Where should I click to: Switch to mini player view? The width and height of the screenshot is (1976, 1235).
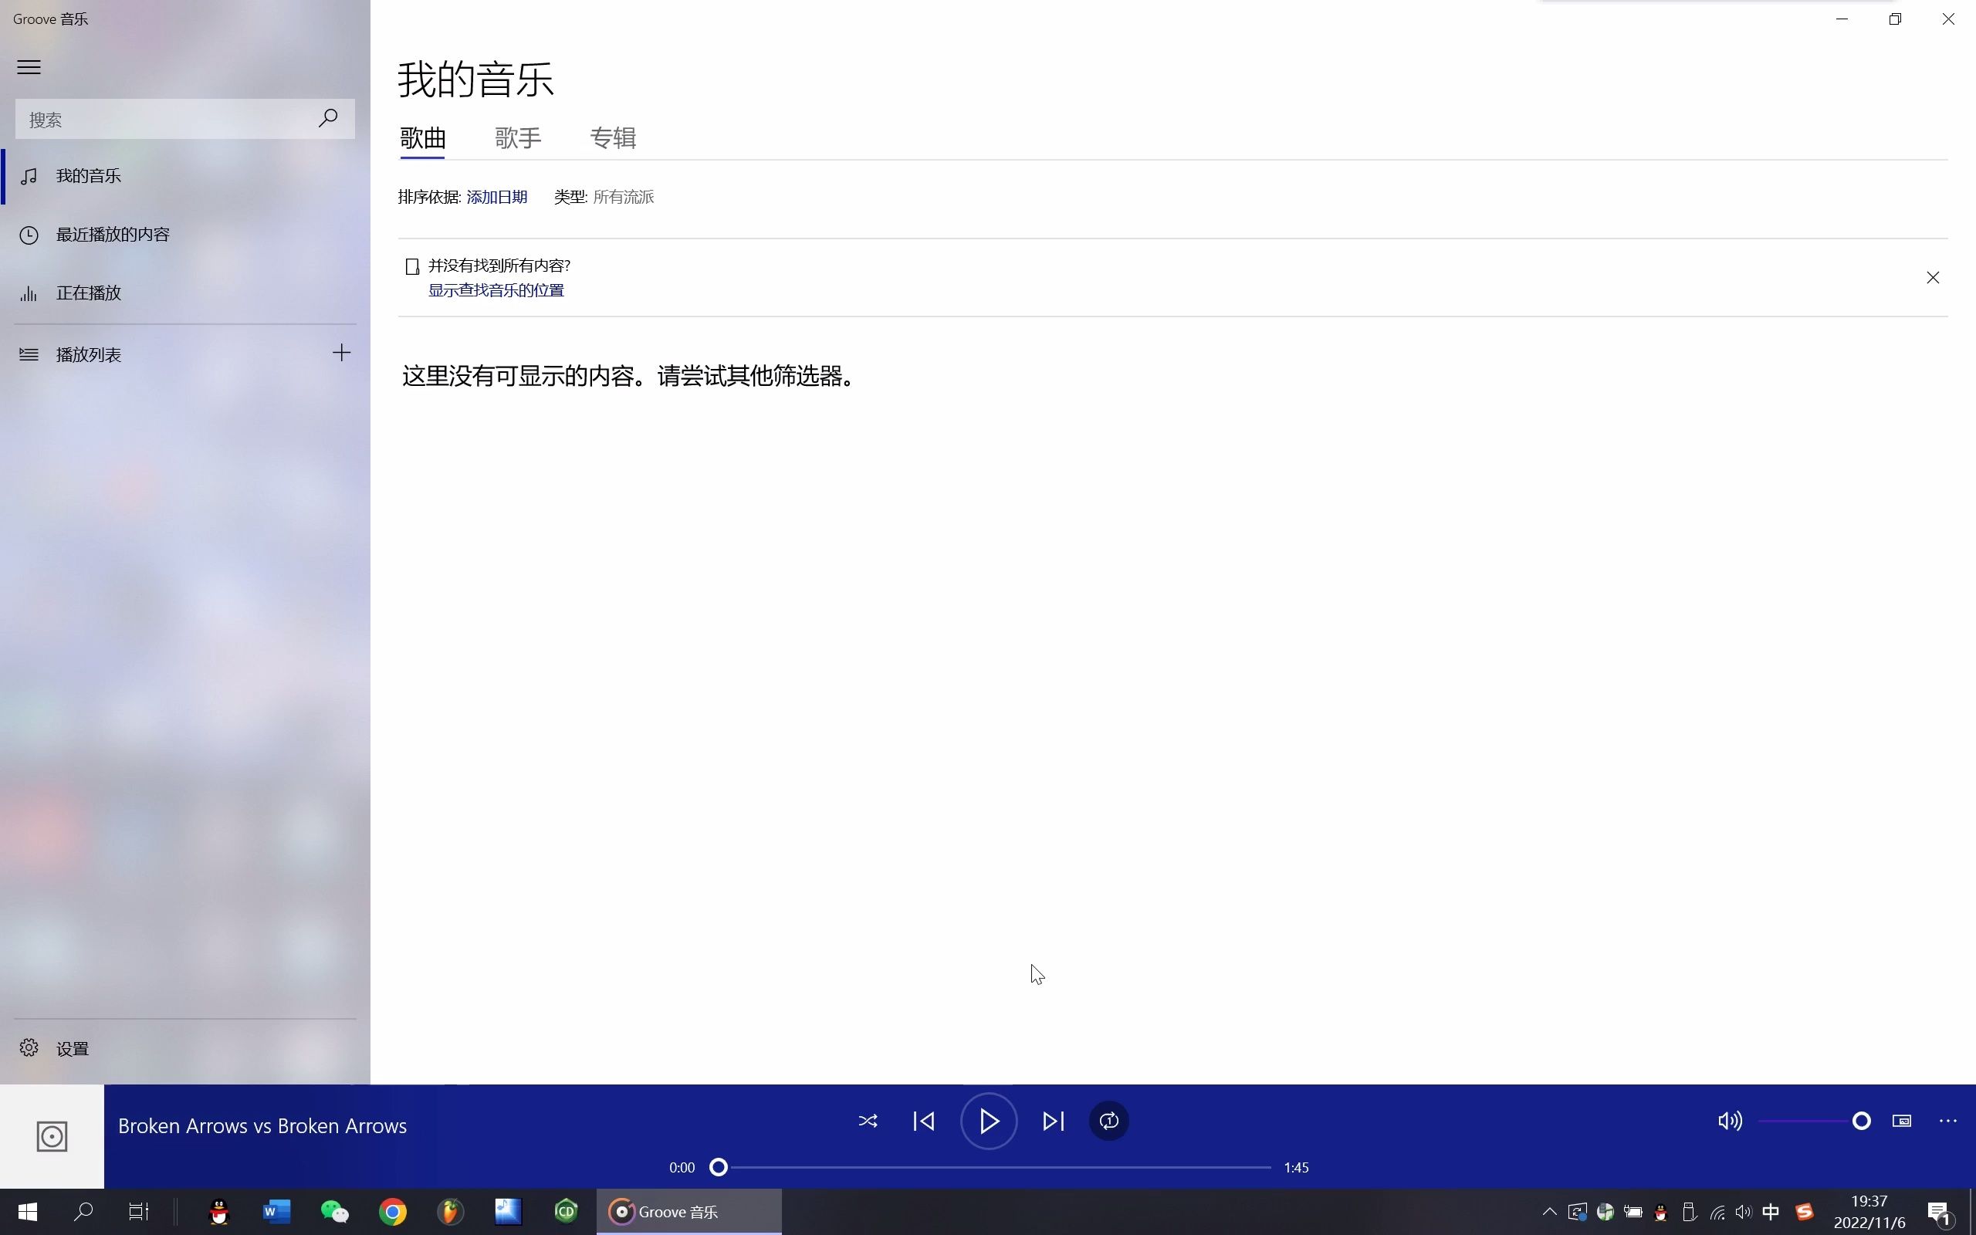[x=1902, y=1121]
